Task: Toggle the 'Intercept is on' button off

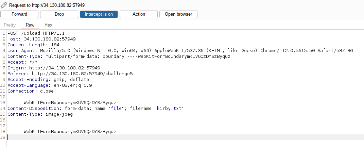Action: pyautogui.click(x=99, y=14)
